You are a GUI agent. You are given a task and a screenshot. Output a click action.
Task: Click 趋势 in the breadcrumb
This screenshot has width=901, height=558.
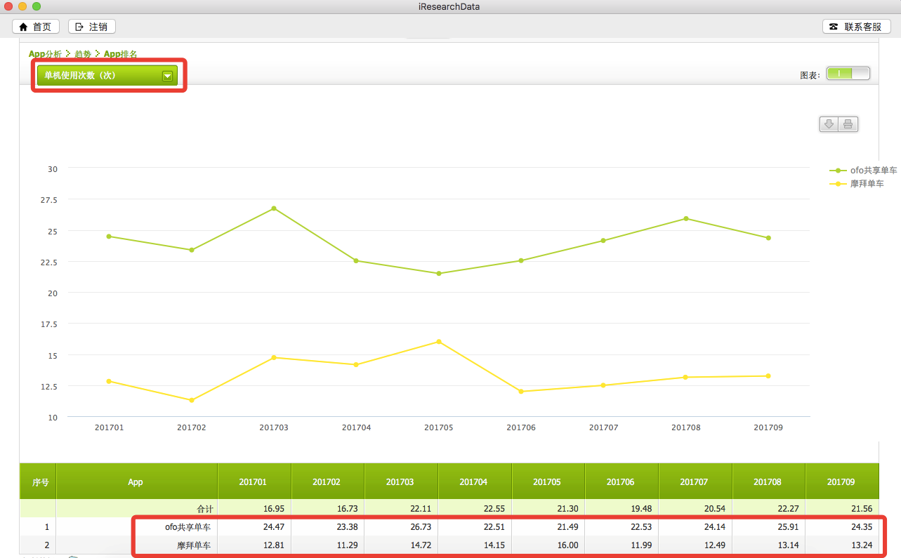click(x=83, y=54)
